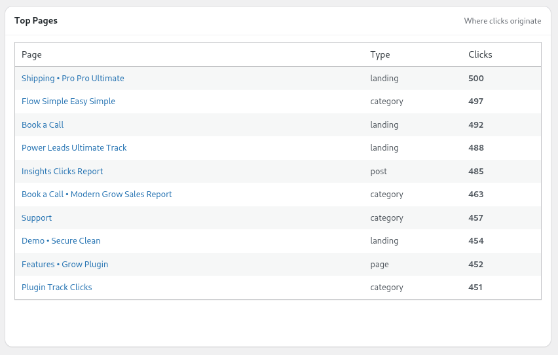Viewport: 558px width, 355px height.
Task: Open Features • Grow Plugin page link
Action: (65, 265)
